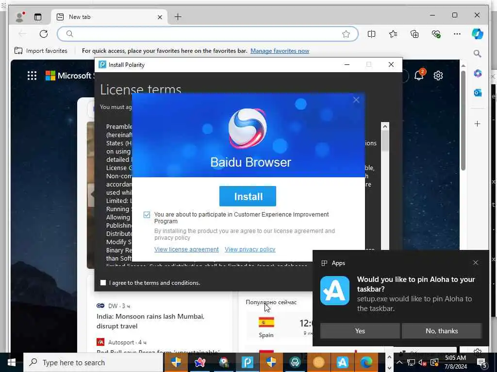Open View license agreement link
Screen dimensions: 497x372
(x=186, y=249)
